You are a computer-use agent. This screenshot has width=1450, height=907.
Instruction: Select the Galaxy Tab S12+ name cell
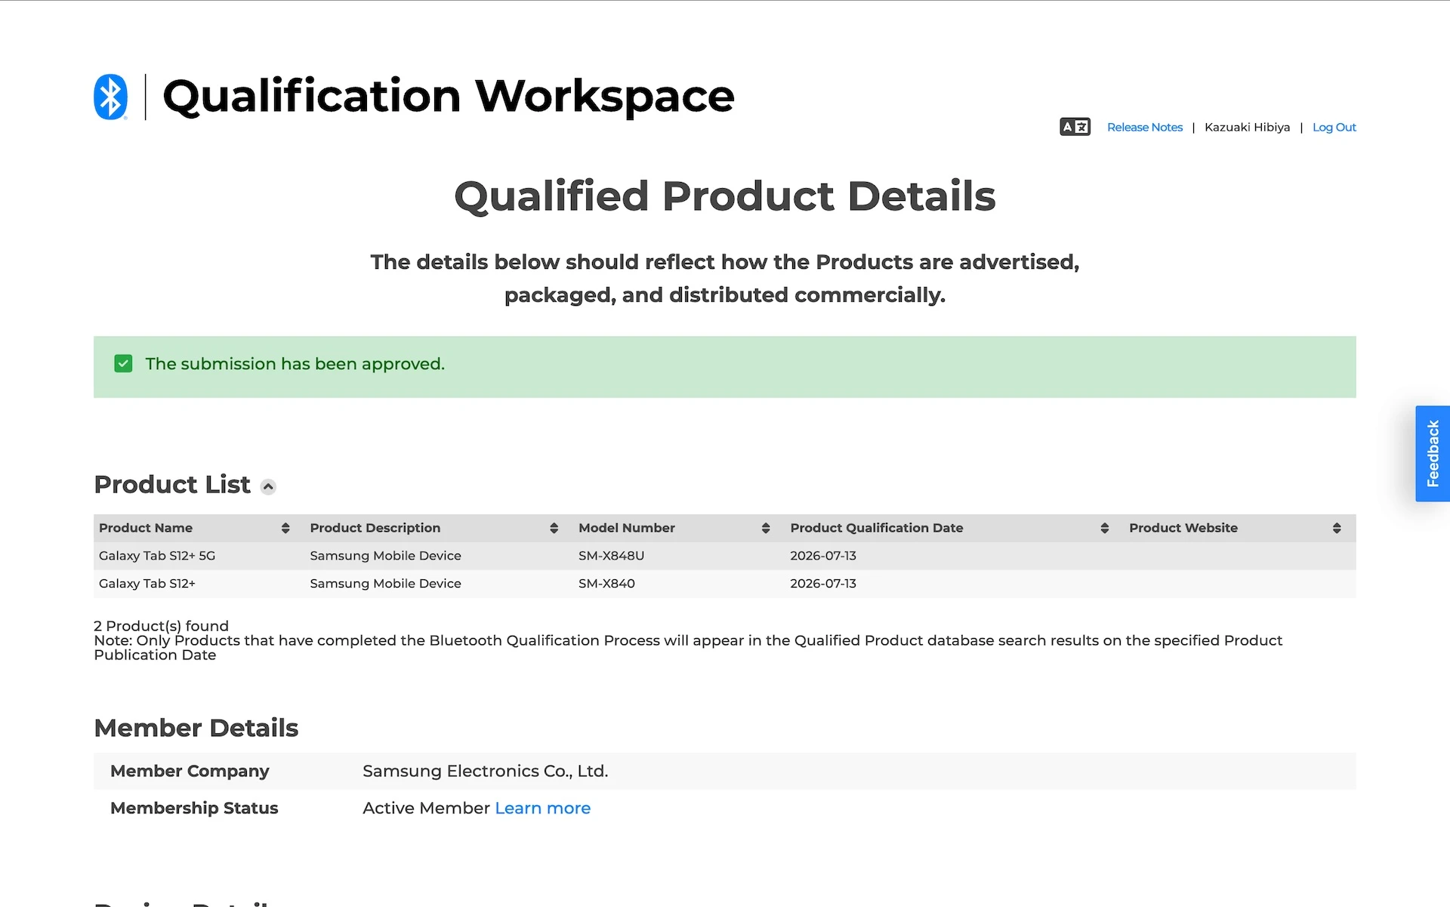click(x=147, y=584)
